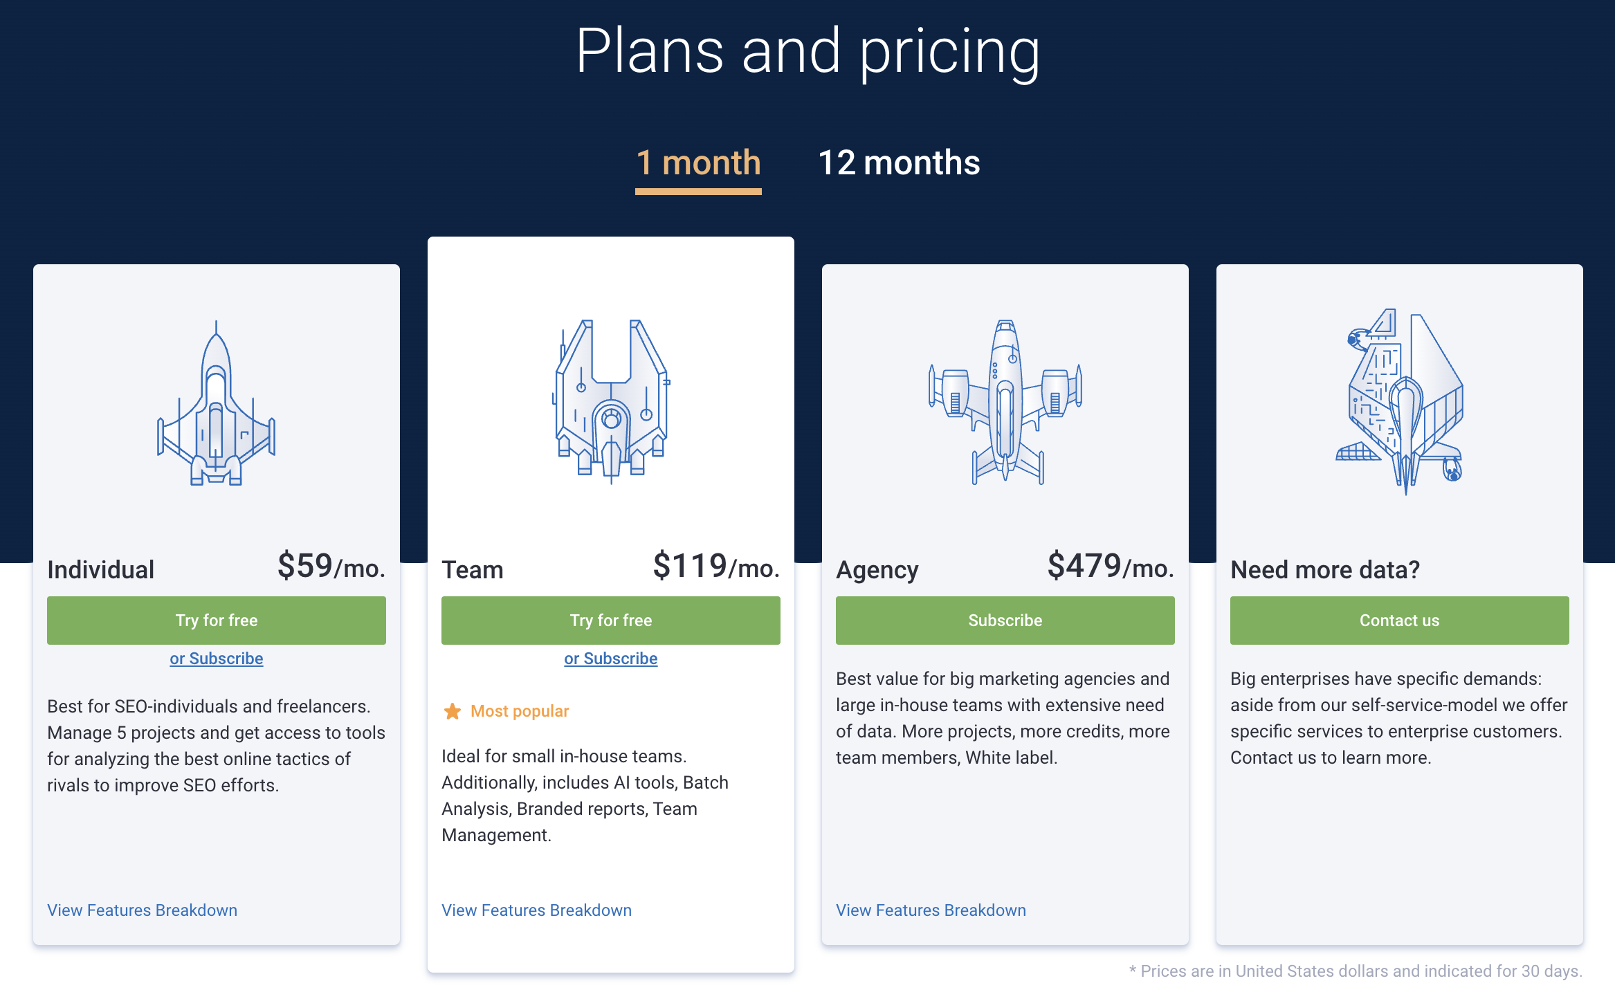Click the Most popular label

pyautogui.click(x=520, y=711)
